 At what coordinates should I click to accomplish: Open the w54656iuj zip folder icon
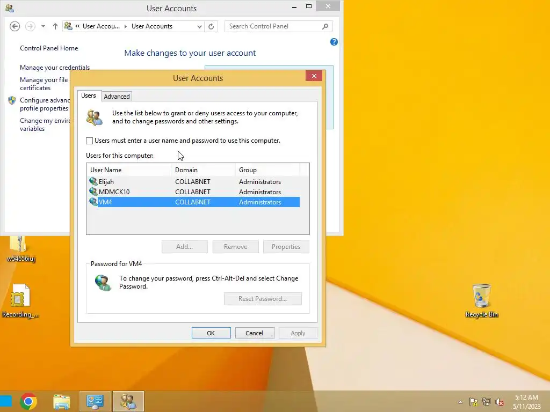pos(19,244)
